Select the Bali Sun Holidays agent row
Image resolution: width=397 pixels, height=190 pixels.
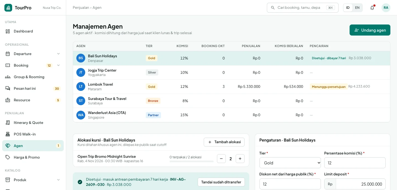pos(232,58)
